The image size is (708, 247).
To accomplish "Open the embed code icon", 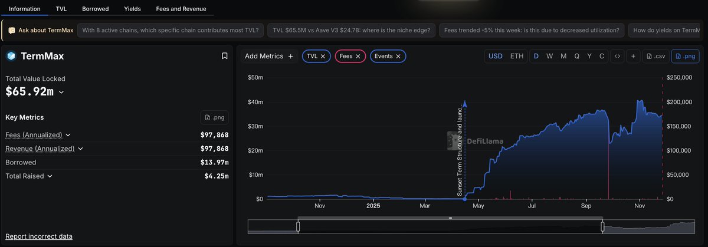I will click(x=617, y=56).
